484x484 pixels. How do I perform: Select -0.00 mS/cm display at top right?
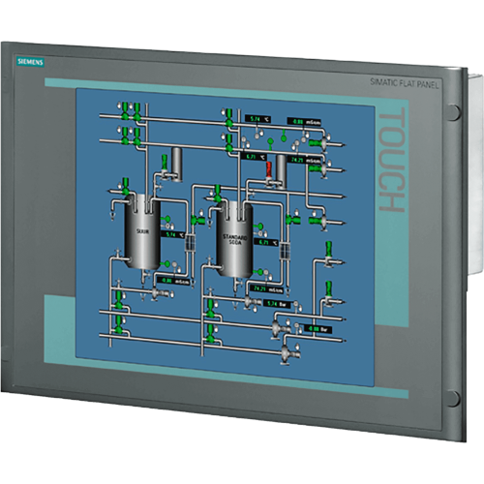click(305, 122)
